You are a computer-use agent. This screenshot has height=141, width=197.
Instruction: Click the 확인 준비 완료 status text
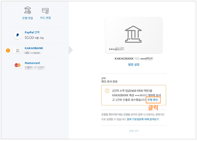(109, 82)
